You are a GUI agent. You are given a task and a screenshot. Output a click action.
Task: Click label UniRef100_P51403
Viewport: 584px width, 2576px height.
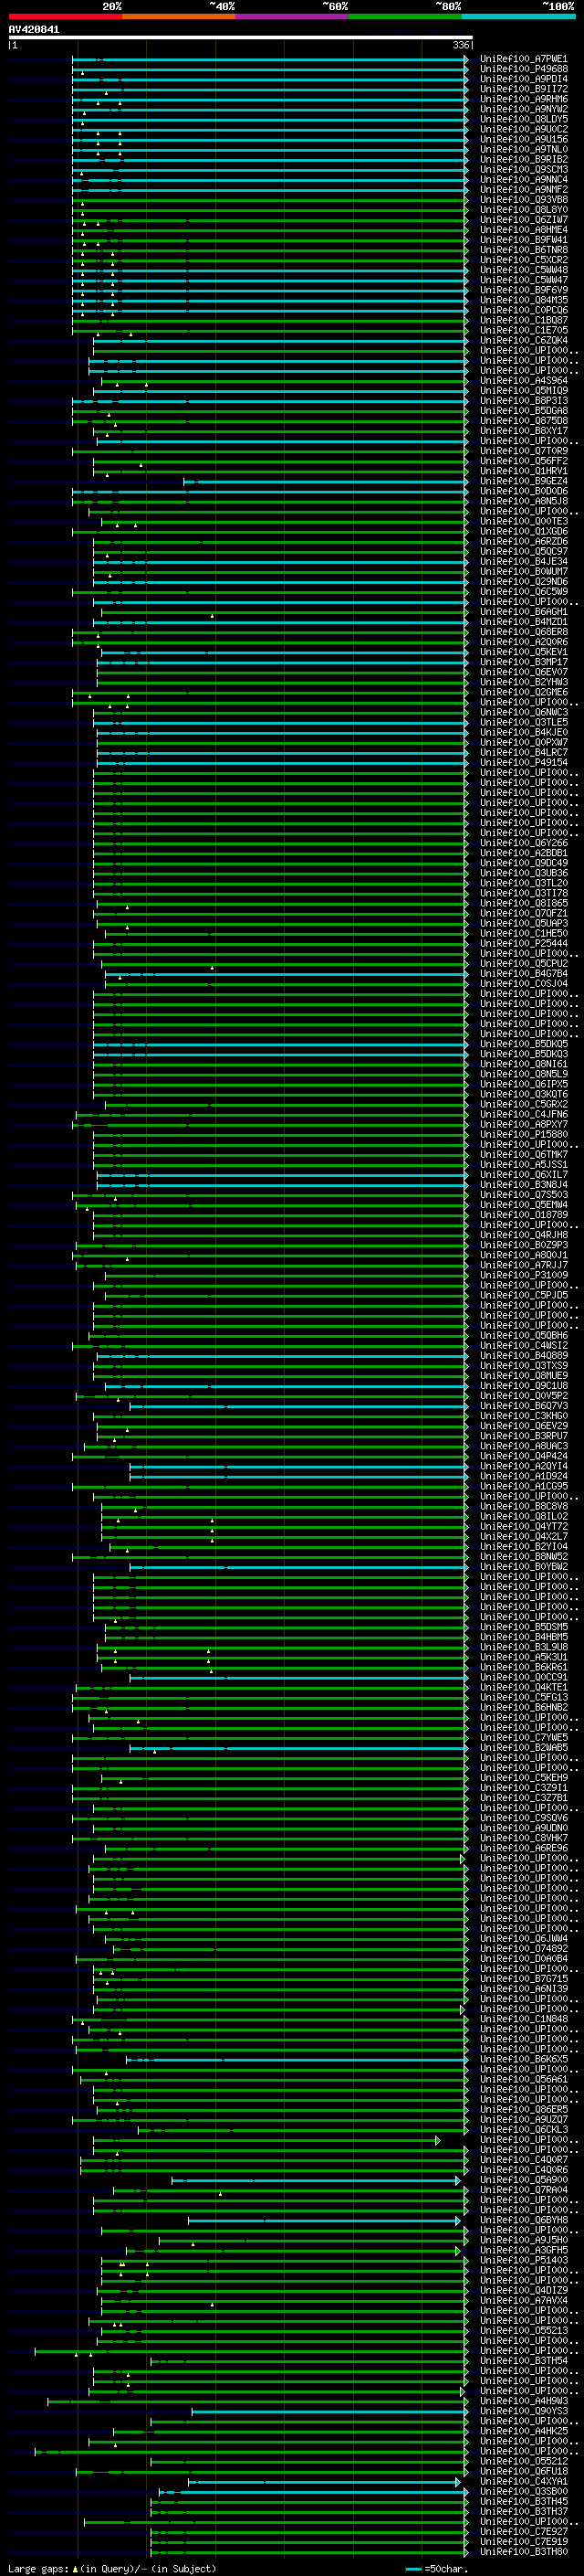point(523,2260)
